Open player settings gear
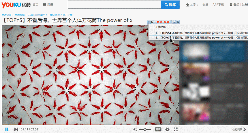 coord(167,130)
